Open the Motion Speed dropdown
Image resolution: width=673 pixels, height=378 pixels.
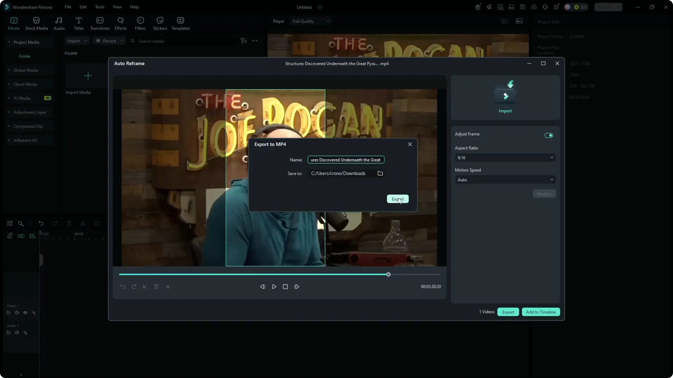tap(505, 180)
